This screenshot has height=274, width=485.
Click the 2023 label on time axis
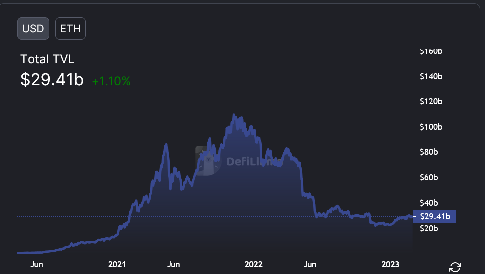[390, 264]
